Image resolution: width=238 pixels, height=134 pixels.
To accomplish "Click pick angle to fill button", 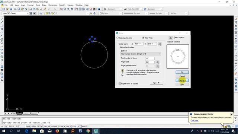I will pyautogui.click(x=157, y=62).
